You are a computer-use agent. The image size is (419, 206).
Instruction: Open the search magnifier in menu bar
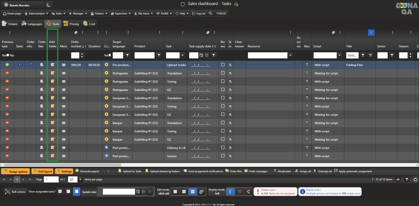pos(210,13)
